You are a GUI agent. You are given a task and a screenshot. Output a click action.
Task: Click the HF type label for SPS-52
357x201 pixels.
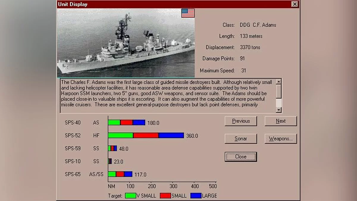[96, 135]
